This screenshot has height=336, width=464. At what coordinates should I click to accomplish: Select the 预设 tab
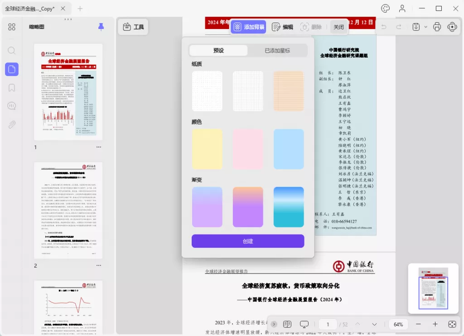tap(219, 50)
